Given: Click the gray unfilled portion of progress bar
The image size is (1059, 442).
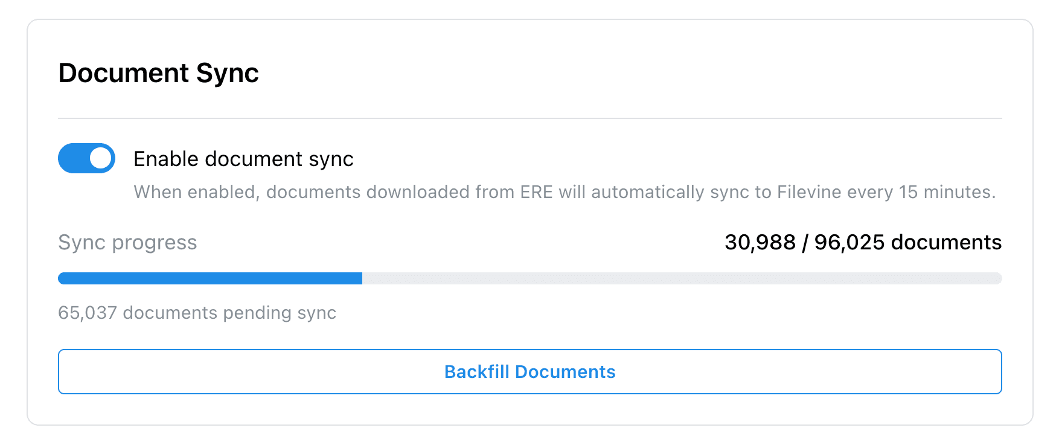Looking at the screenshot, I should 682,278.
